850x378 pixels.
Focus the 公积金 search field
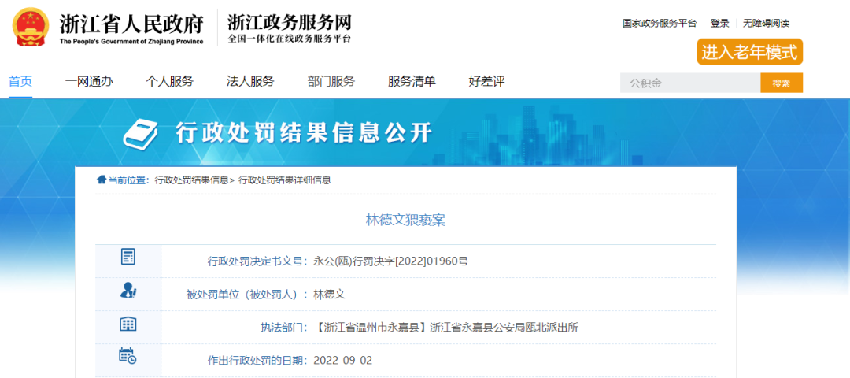[690, 83]
